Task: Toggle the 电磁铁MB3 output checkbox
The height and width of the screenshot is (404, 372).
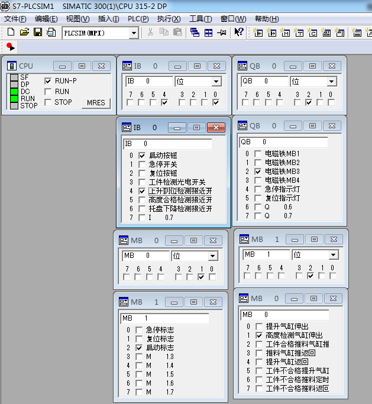Action: pyautogui.click(x=258, y=172)
